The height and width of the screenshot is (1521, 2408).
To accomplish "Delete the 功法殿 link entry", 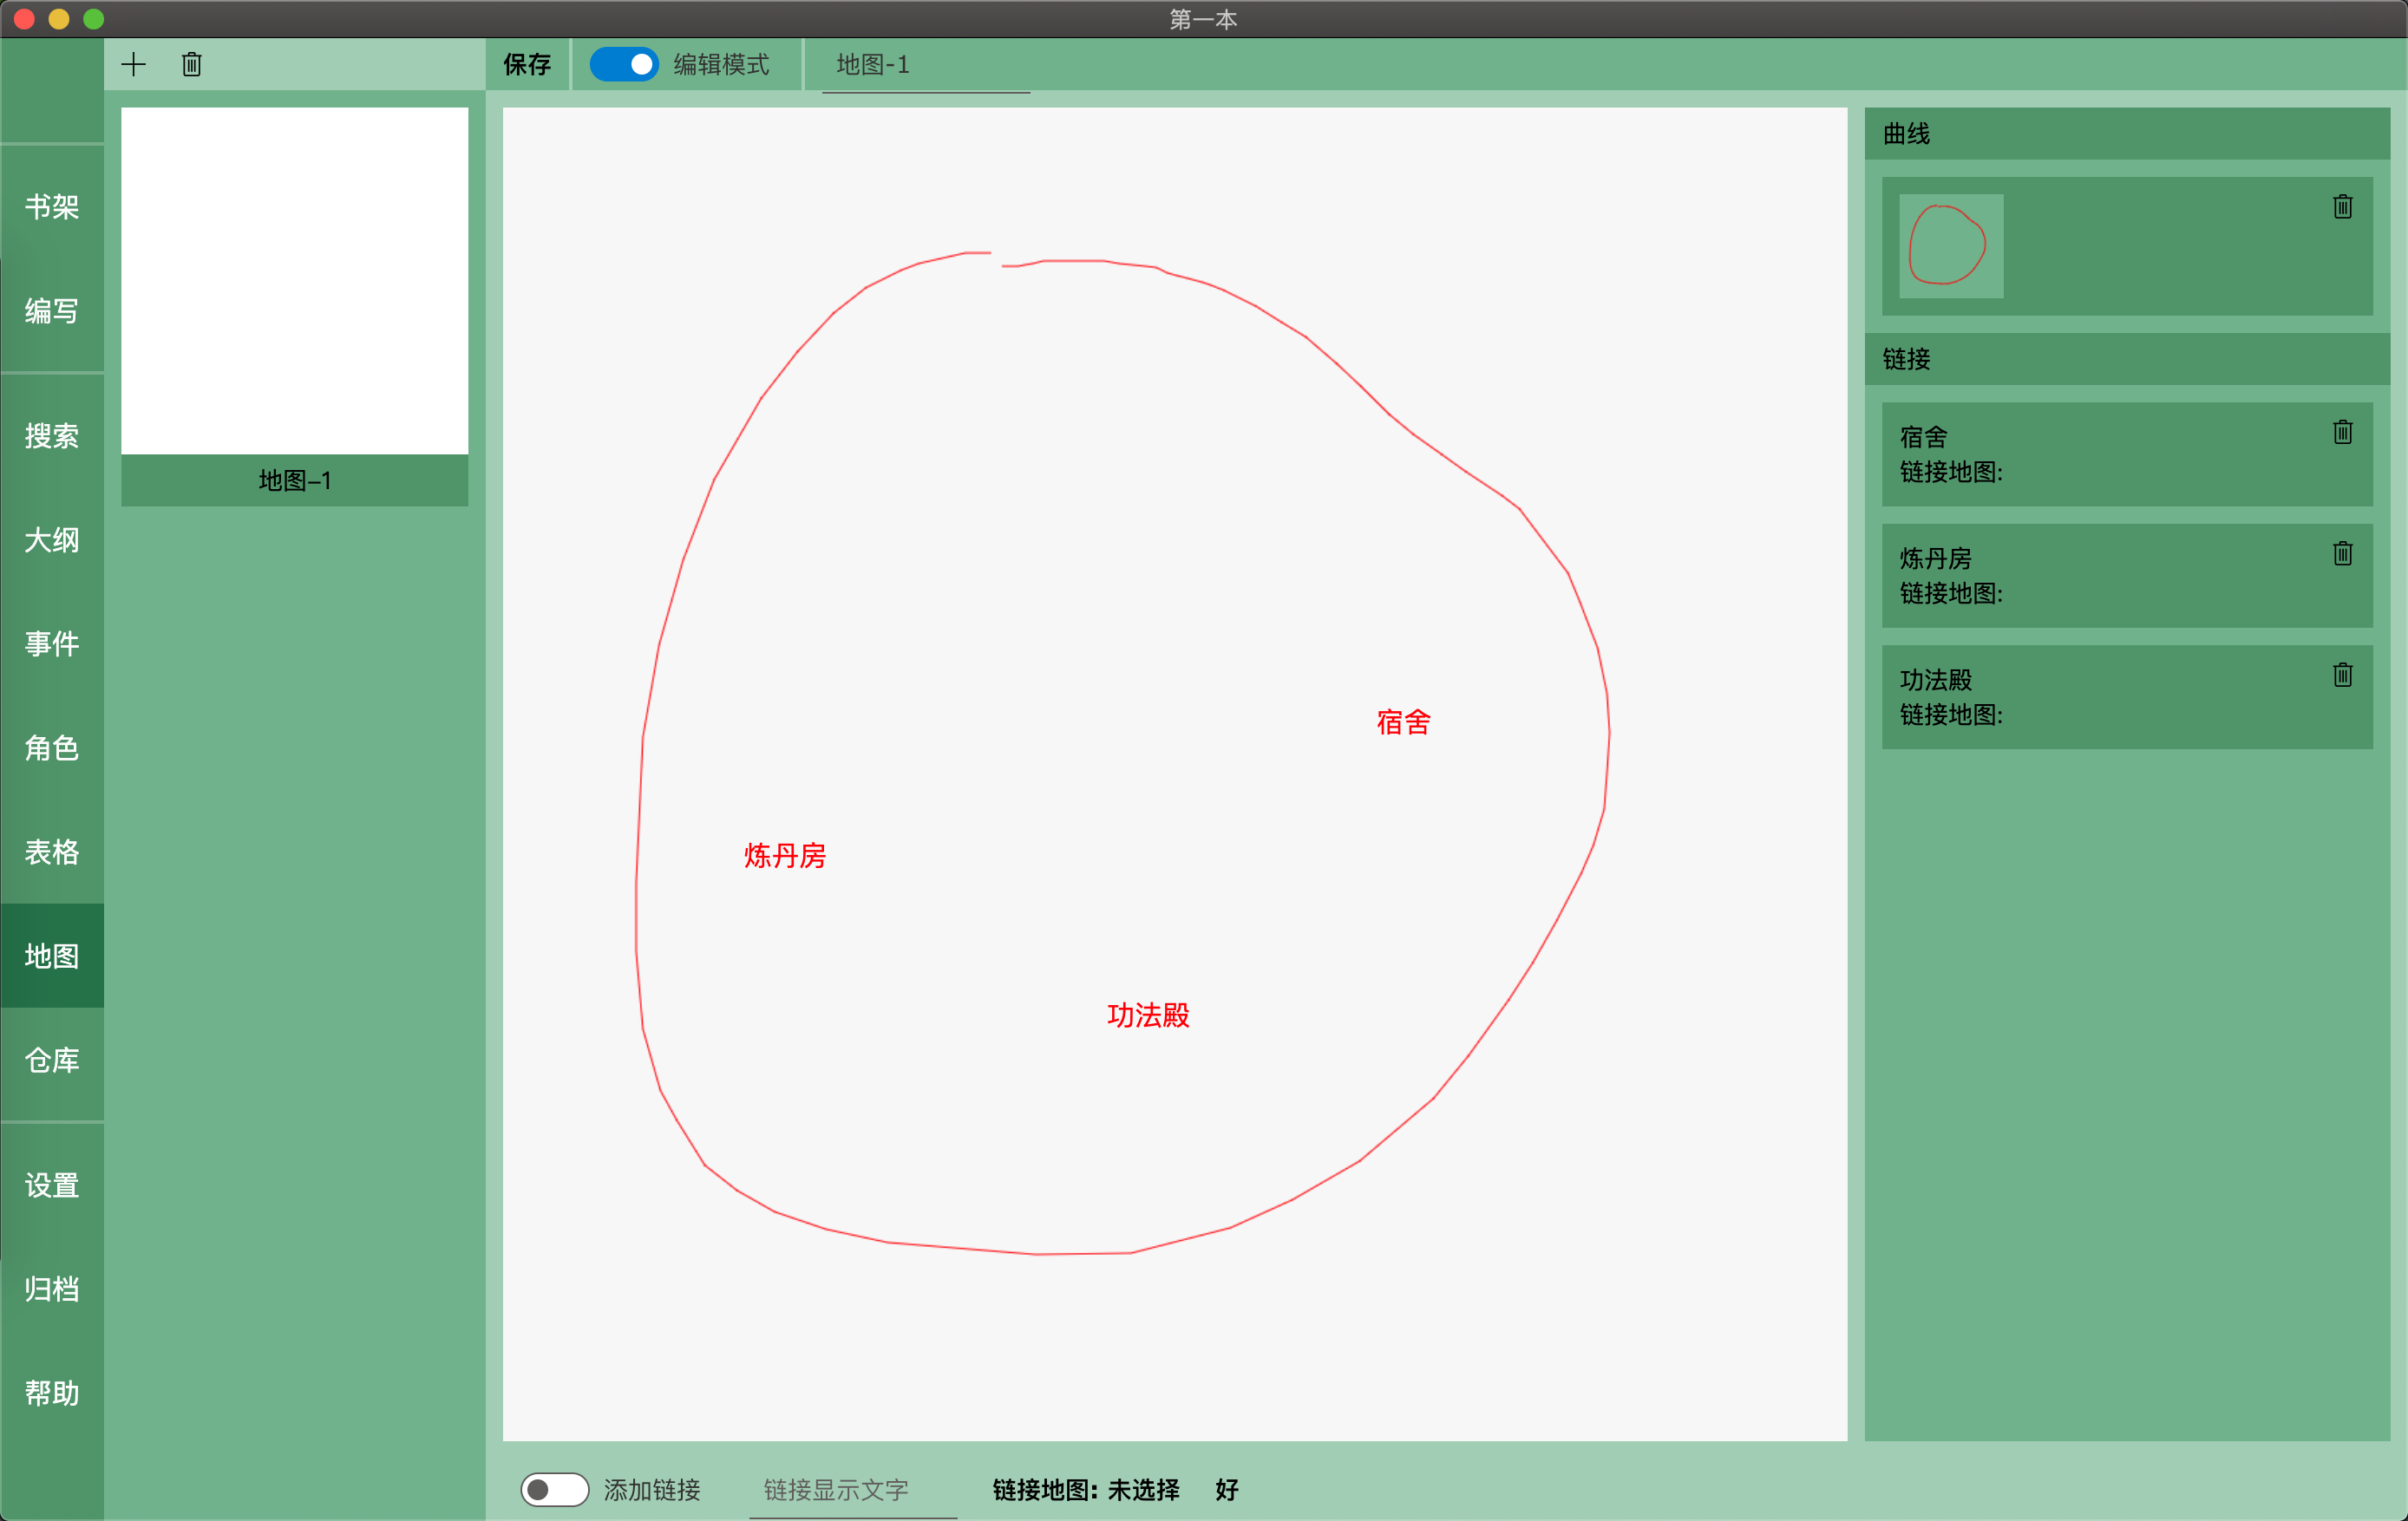I will (2342, 675).
